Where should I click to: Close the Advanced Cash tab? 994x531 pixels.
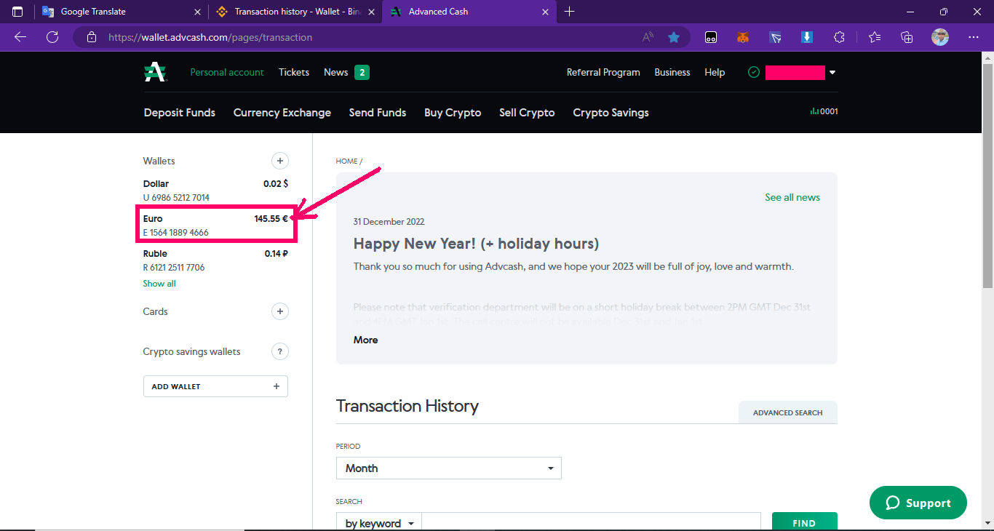point(546,12)
